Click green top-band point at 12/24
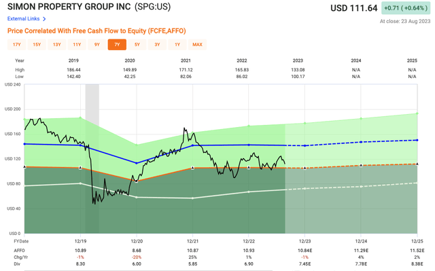Viewport: 435px width, 271px height. 361,118
